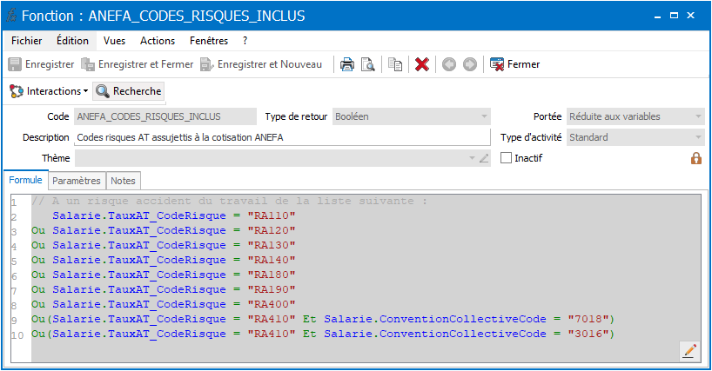Open the Thème dropdown

pyautogui.click(x=473, y=158)
